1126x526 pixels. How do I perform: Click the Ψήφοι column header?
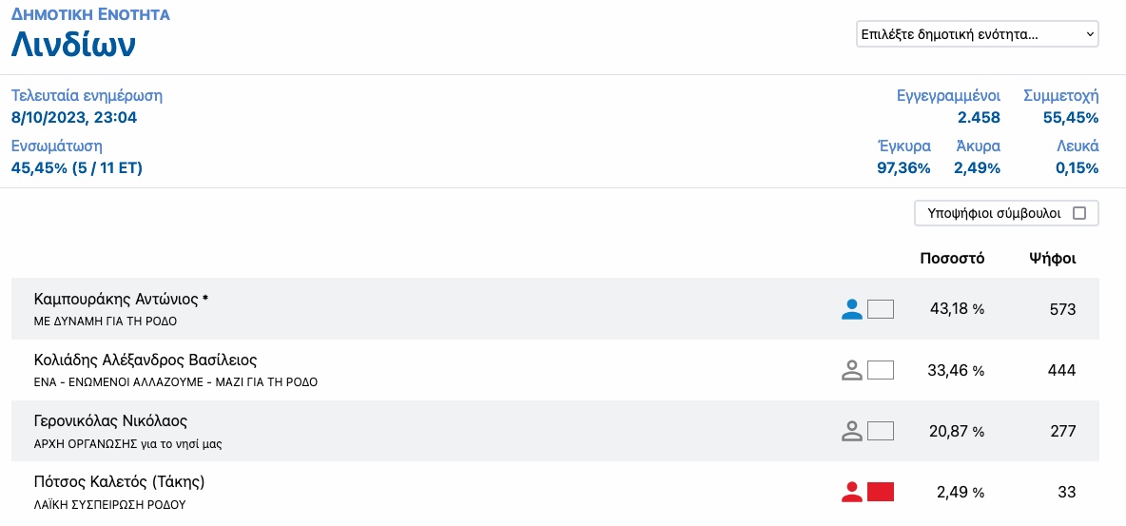[x=1052, y=260]
